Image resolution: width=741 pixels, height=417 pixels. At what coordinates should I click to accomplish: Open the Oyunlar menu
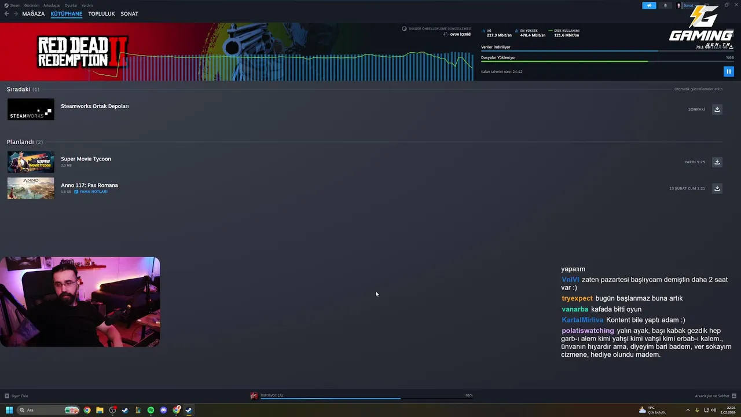(x=71, y=5)
